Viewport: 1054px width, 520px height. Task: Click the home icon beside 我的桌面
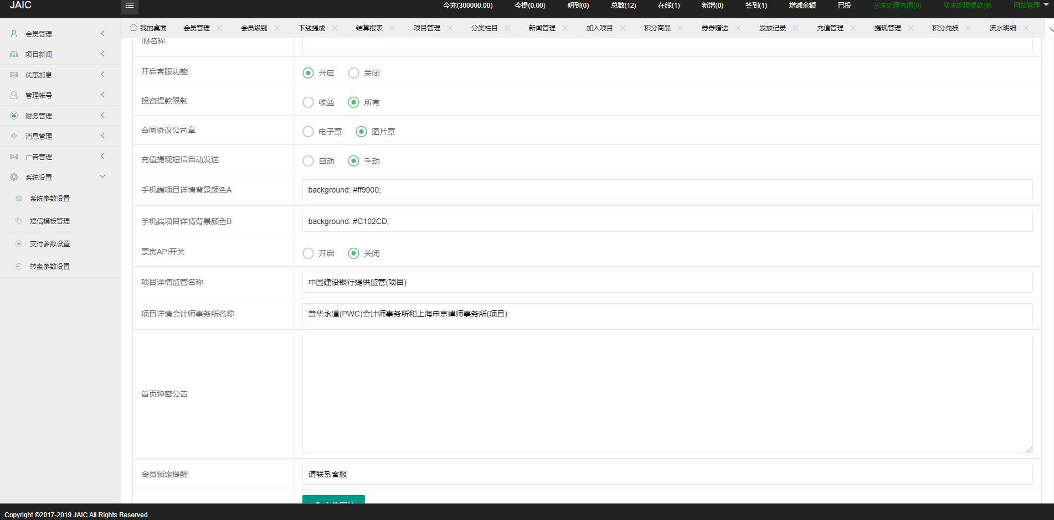(133, 27)
